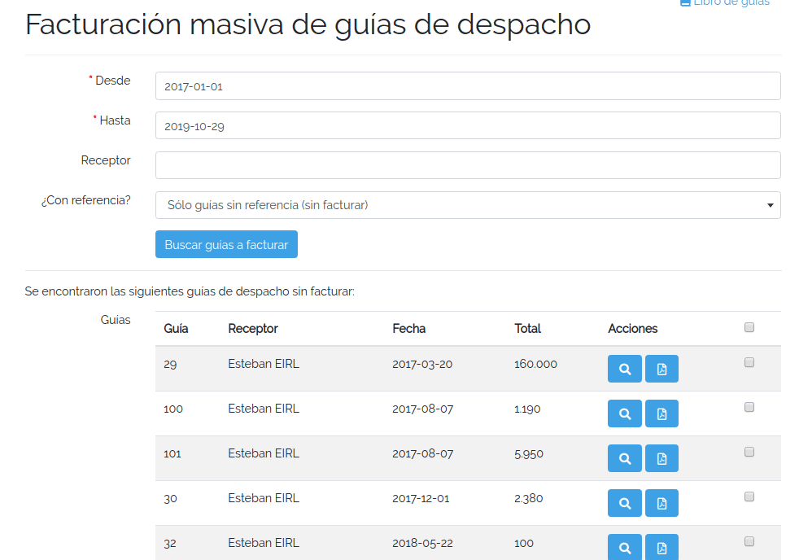Click the book icon beside Libro de guías
This screenshot has height=560, width=799.
click(684, 3)
